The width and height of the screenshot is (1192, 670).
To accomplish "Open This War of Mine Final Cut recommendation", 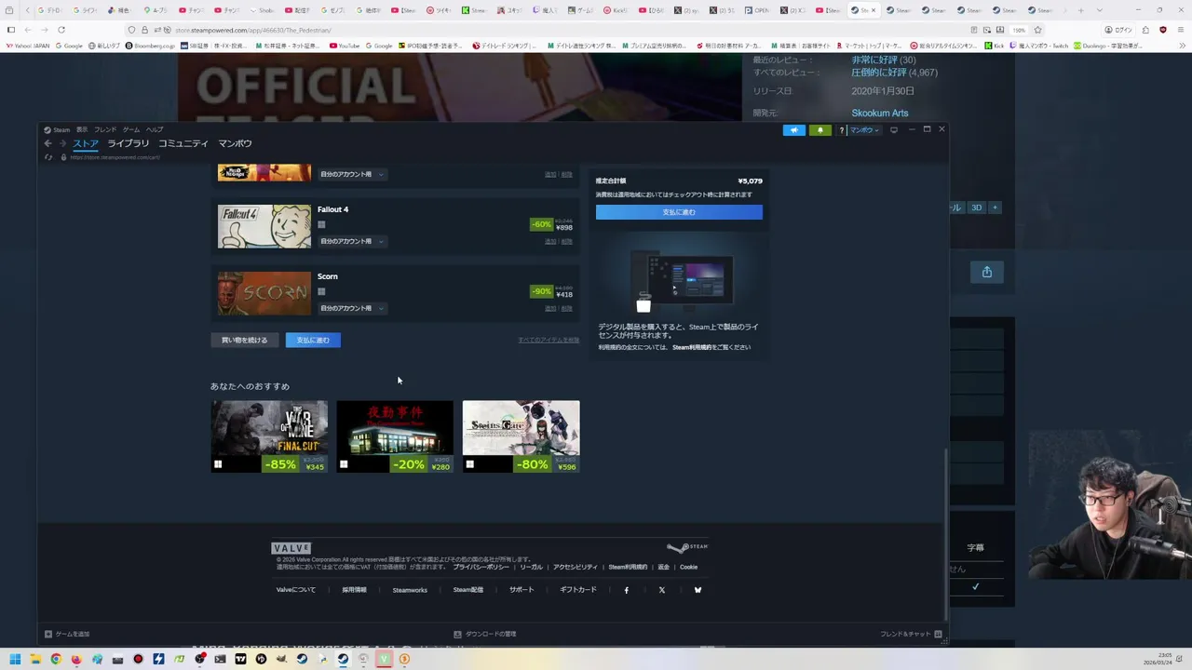I will click(269, 436).
